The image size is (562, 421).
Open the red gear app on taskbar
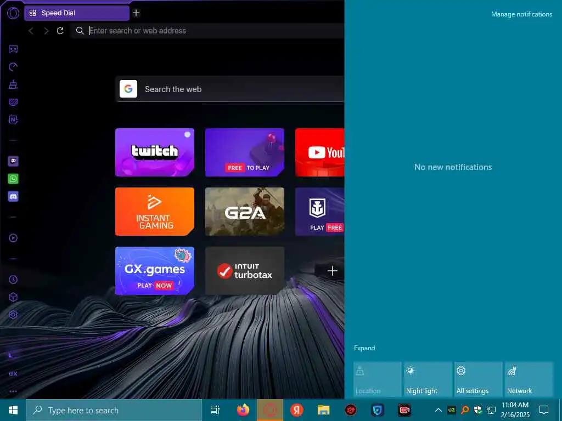tap(351, 410)
